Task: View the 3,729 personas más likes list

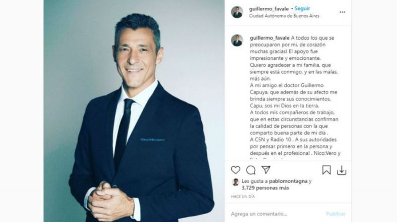Action: pyautogui.click(x=265, y=188)
